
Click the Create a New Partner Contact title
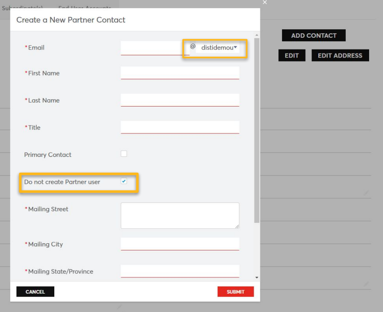[x=70, y=20]
